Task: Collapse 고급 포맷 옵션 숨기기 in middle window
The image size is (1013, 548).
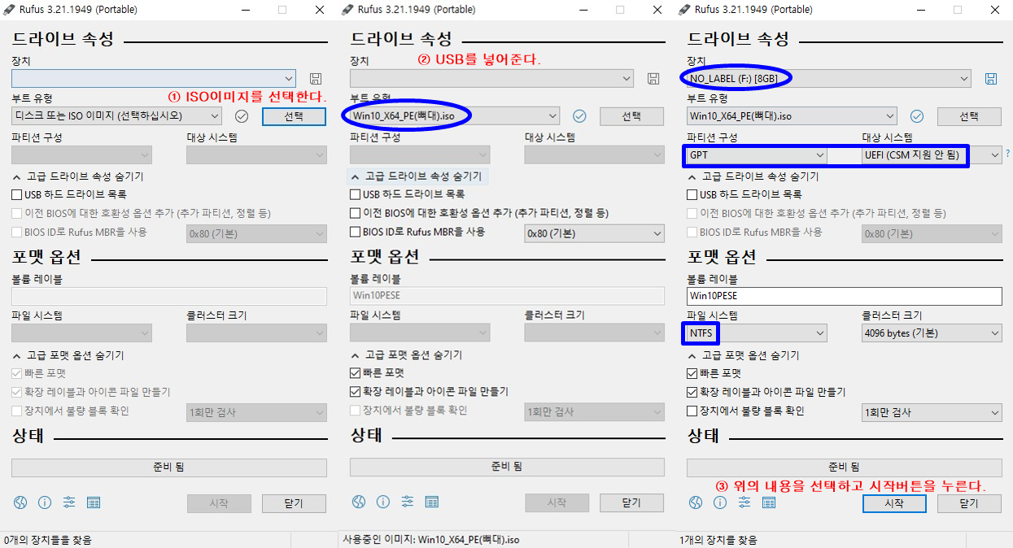Action: click(x=406, y=355)
